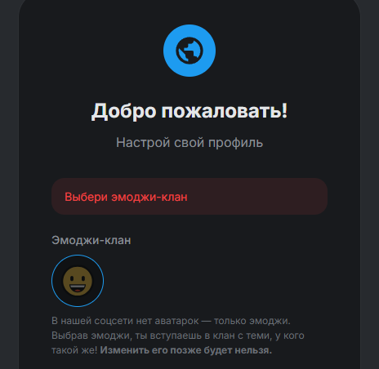Click the red 'Выбери эмоджи-клан' error banner

[x=189, y=197]
